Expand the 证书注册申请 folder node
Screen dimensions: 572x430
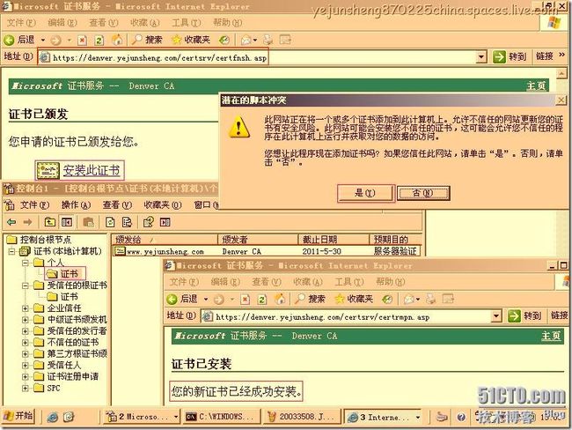tap(26, 376)
